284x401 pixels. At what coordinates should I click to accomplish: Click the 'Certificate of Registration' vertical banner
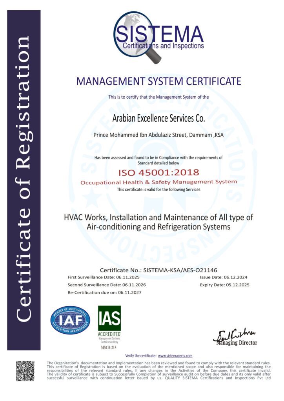24,180
